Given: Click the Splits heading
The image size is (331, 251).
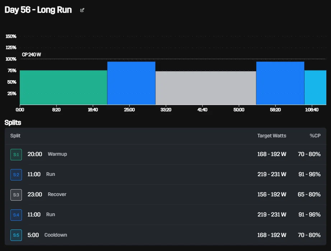Looking at the screenshot, I should click(13, 123).
